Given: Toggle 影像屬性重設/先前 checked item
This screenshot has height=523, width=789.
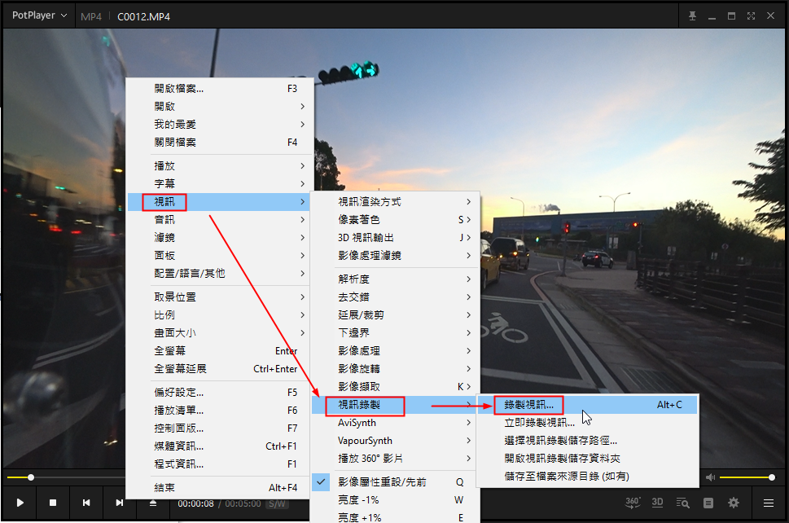Looking at the screenshot, I should point(395,482).
